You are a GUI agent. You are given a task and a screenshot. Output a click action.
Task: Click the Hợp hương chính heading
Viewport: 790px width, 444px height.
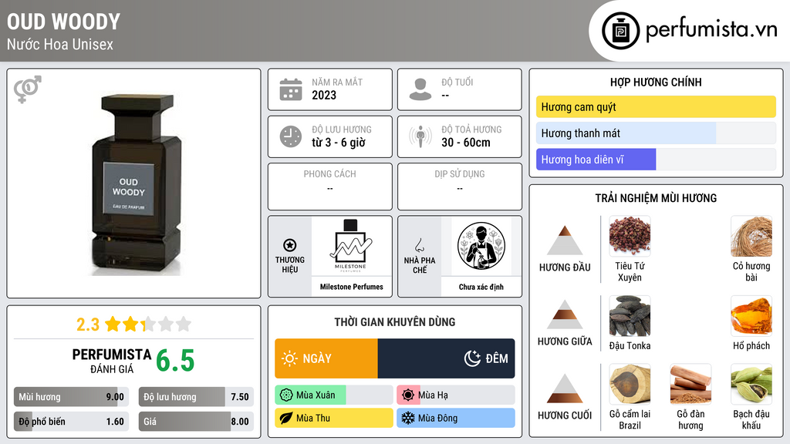coord(656,82)
